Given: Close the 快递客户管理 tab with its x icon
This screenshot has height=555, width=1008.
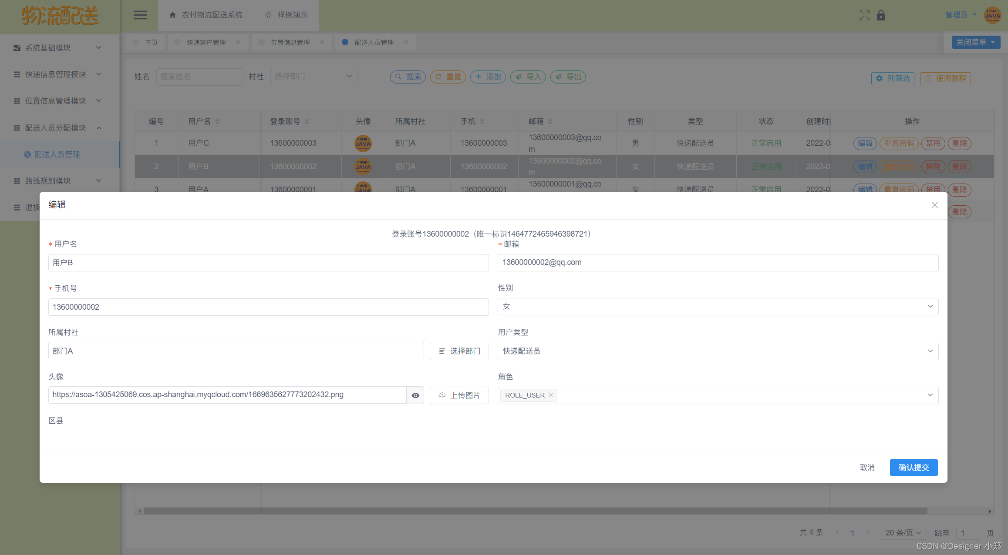Looking at the screenshot, I should (238, 42).
